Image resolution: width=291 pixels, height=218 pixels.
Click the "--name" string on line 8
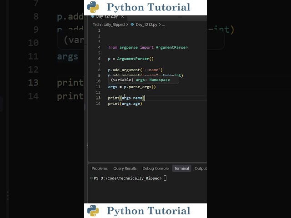[x=151, y=70]
